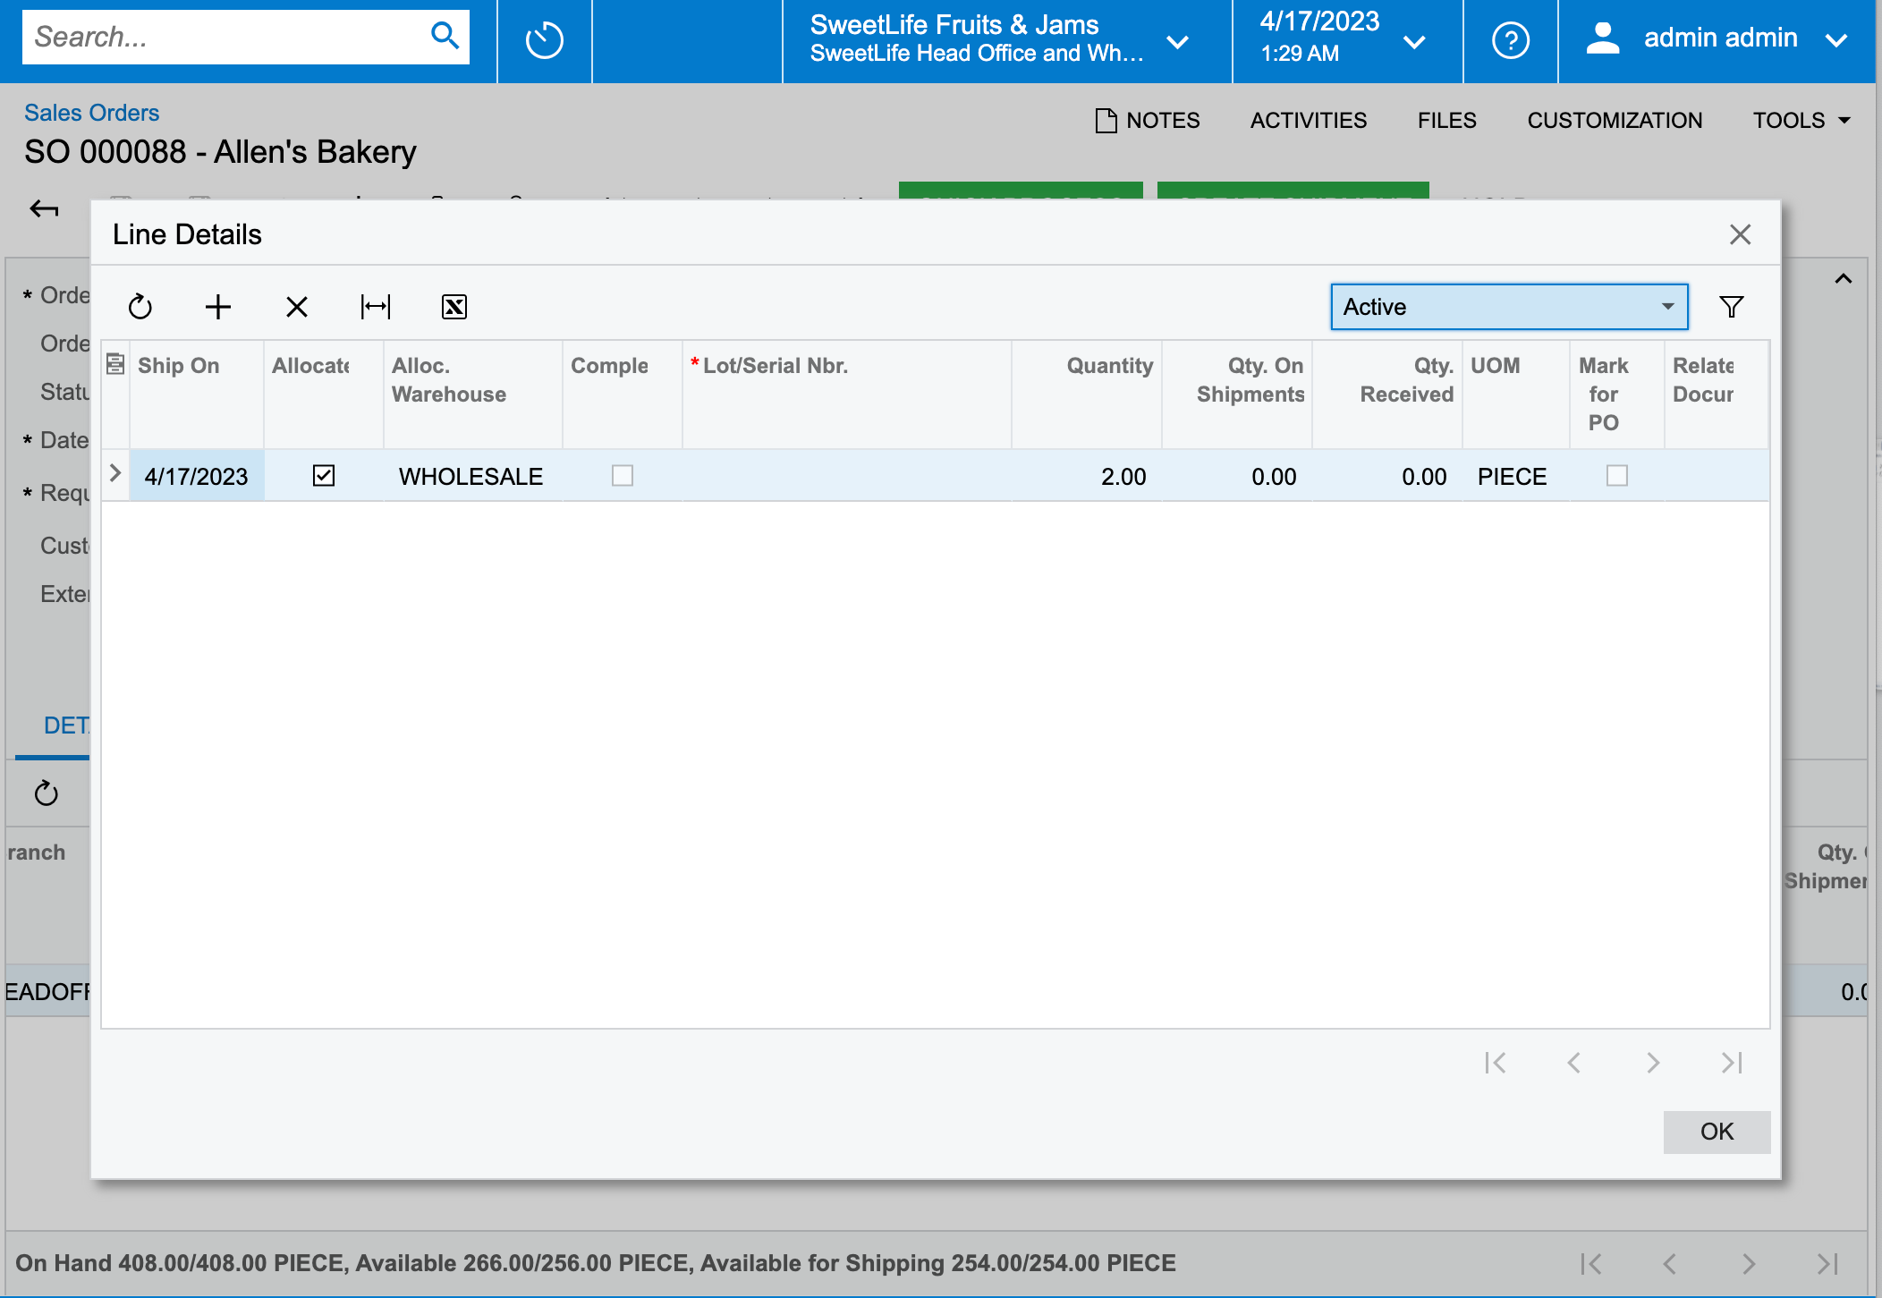Open the filter settings funnel icon
Viewport: 1882px width, 1298px height.
(x=1732, y=307)
